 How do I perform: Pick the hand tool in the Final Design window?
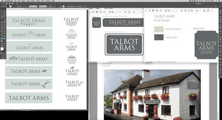click(x=185, y=10)
